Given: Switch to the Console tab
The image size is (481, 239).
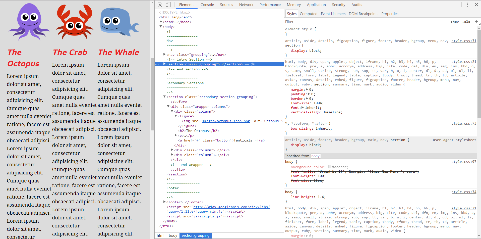Looking at the screenshot, I should [207, 5].
